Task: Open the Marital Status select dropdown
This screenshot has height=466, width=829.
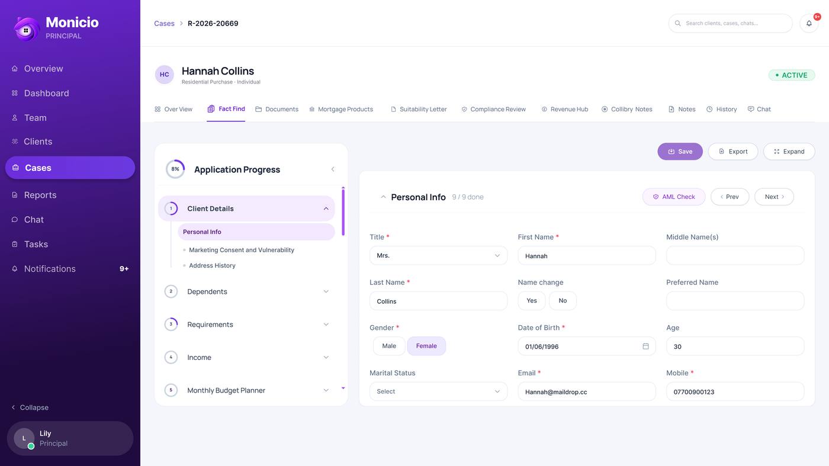Action: tap(438, 391)
